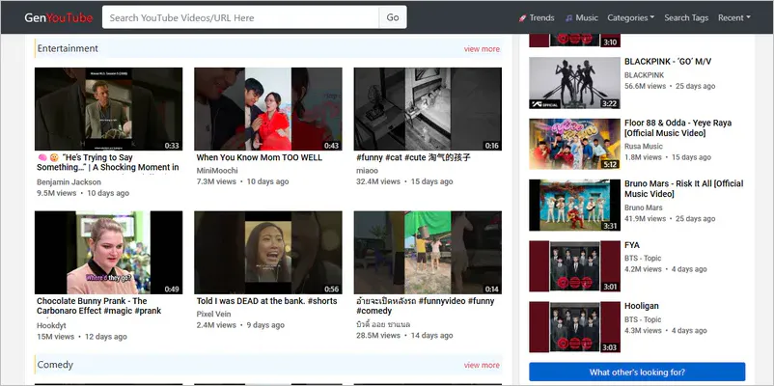Screen dimensions: 774x386
Task: Click the BLACKPINK - 'GO' M/V title
Action: [x=668, y=62]
